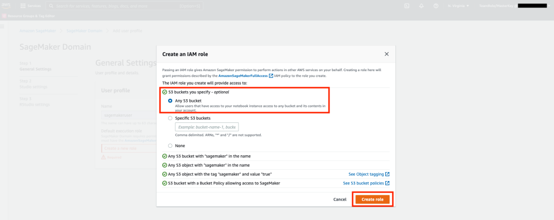Open the notifications bell

click(x=421, y=6)
